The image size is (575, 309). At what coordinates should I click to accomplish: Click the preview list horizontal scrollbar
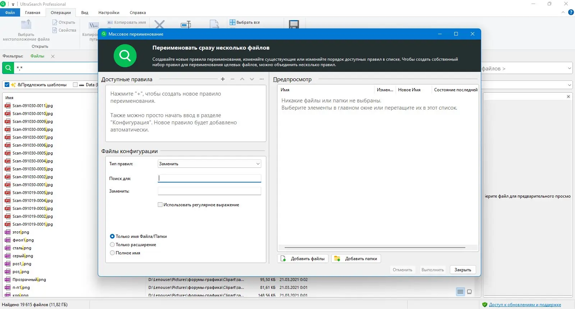tap(375, 248)
